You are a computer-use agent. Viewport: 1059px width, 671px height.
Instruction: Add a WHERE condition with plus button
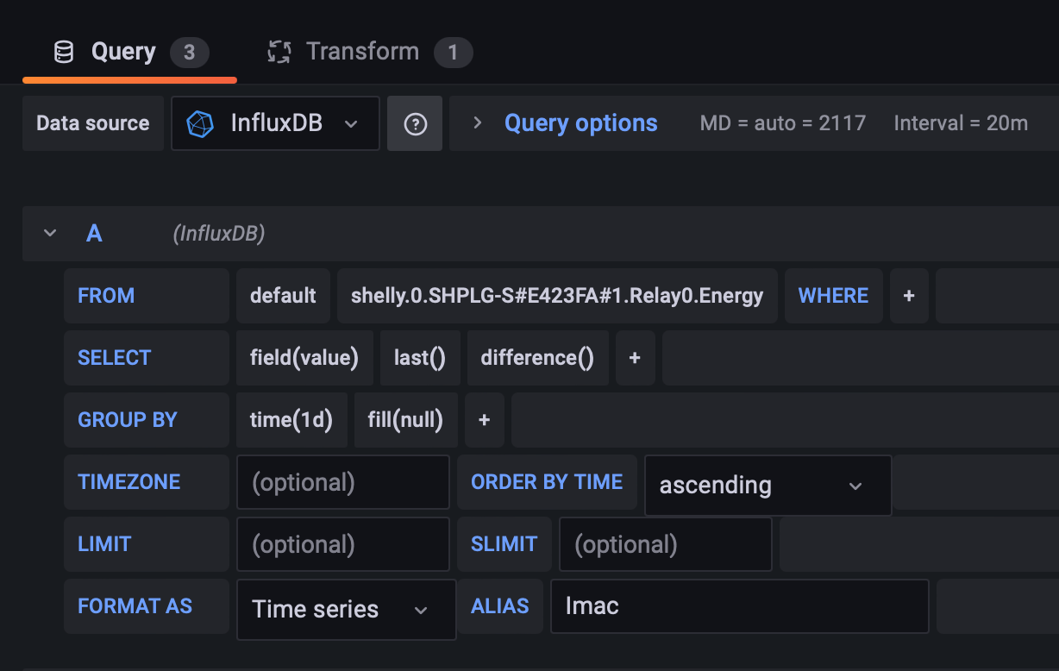pyautogui.click(x=909, y=296)
